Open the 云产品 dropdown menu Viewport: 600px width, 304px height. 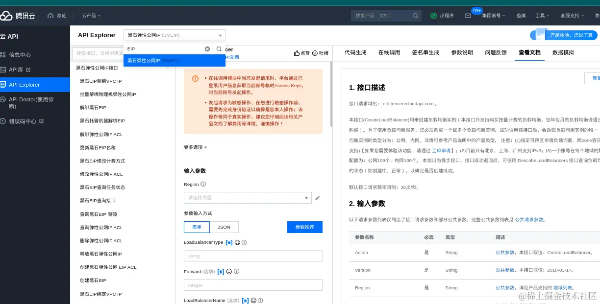tap(91, 16)
